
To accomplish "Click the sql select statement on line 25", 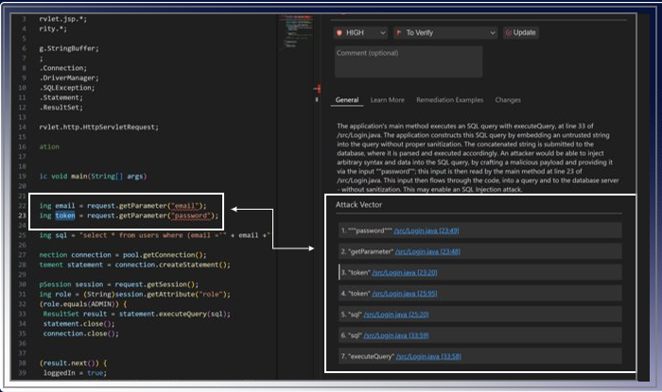I will [x=154, y=235].
